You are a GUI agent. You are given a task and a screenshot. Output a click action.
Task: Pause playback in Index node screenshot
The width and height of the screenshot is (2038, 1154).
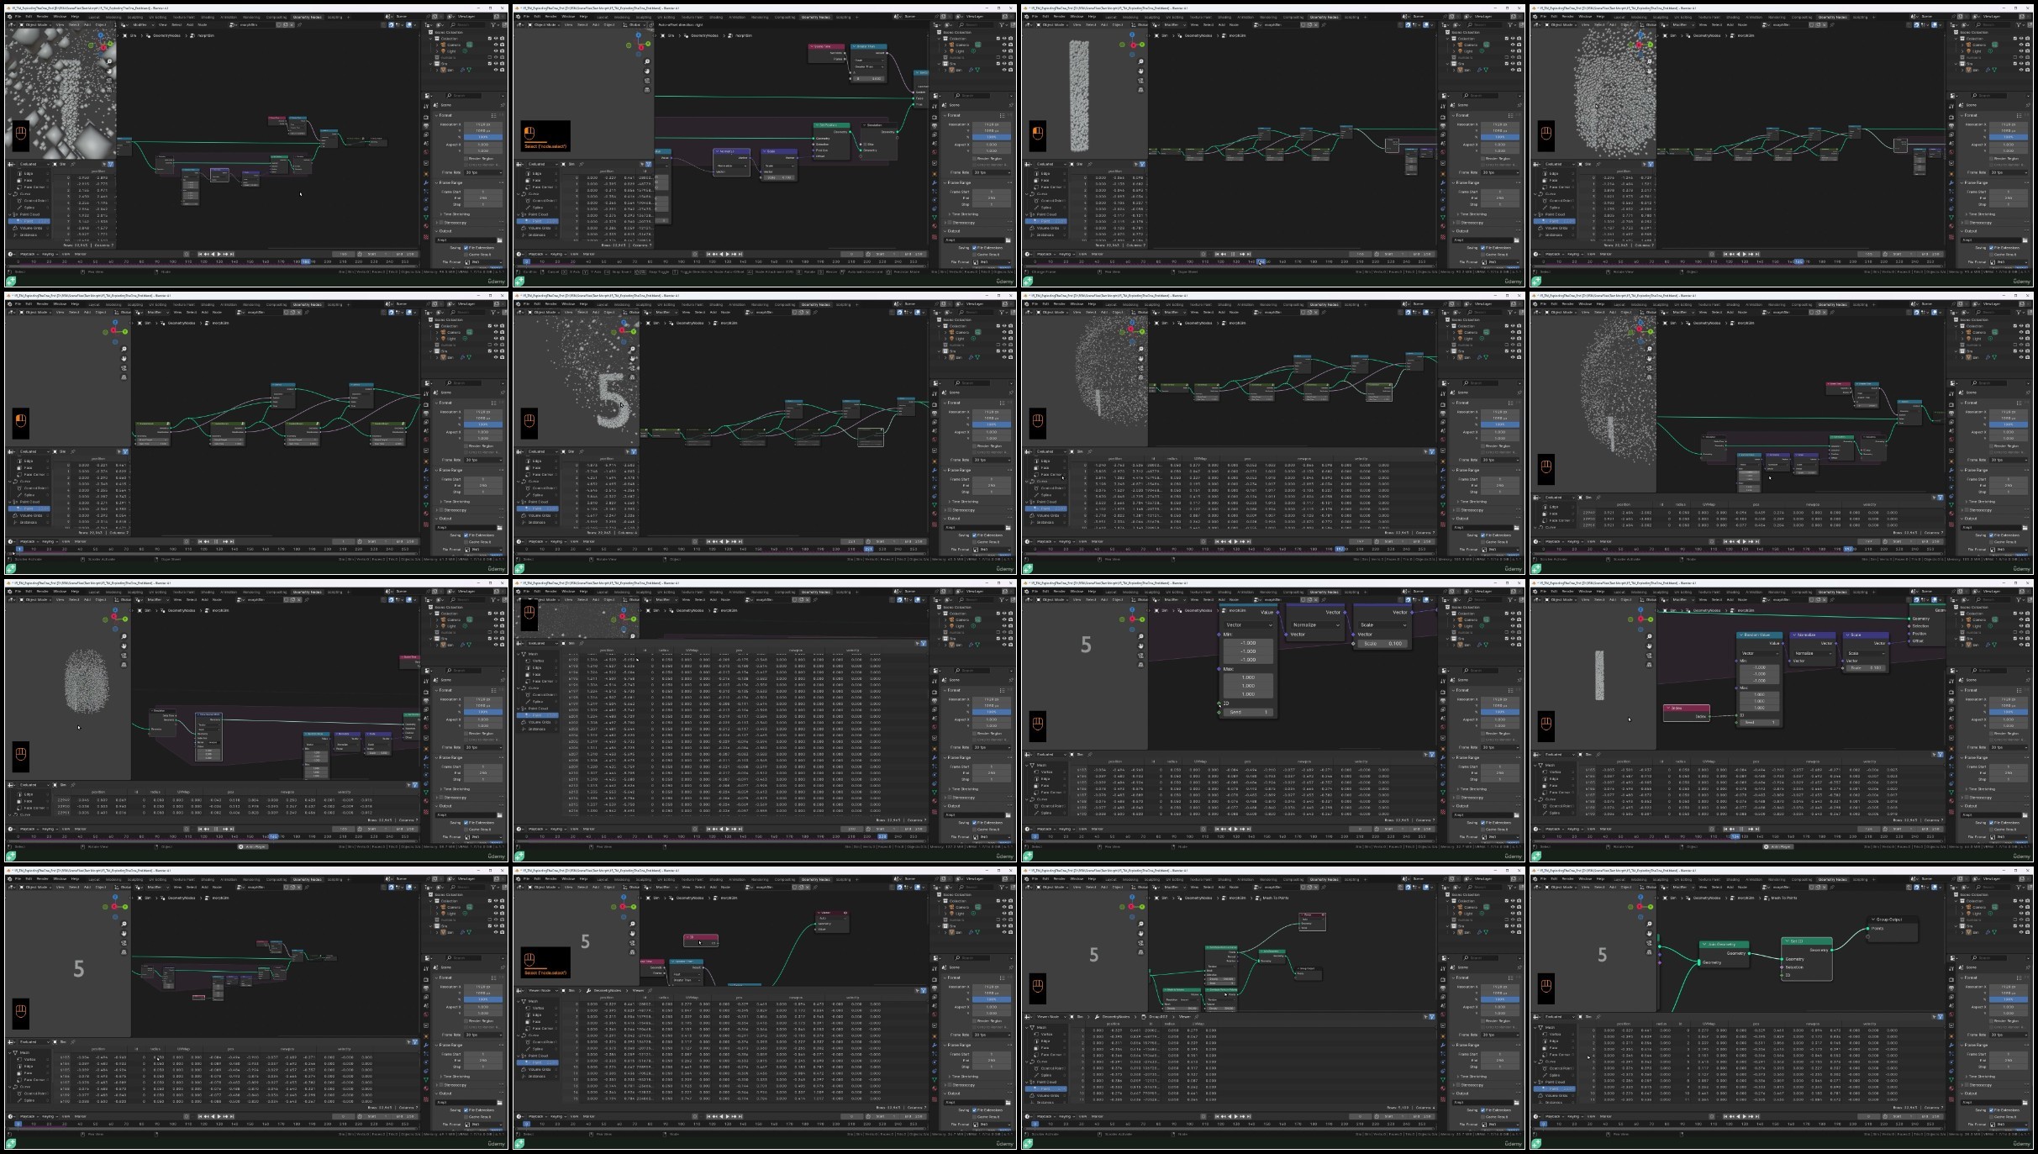(x=1741, y=829)
